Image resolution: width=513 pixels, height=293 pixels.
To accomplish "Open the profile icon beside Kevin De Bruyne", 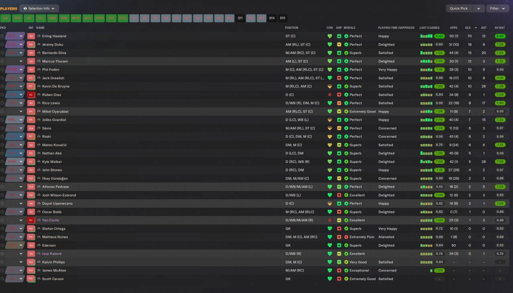I will pos(39,86).
